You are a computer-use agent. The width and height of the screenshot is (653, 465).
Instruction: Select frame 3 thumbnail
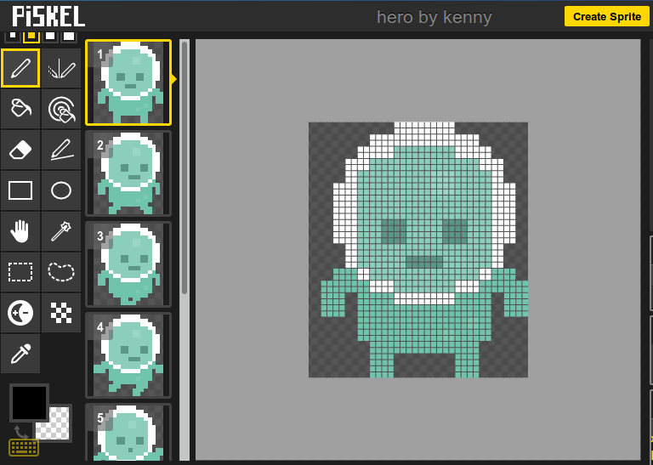pyautogui.click(x=128, y=264)
